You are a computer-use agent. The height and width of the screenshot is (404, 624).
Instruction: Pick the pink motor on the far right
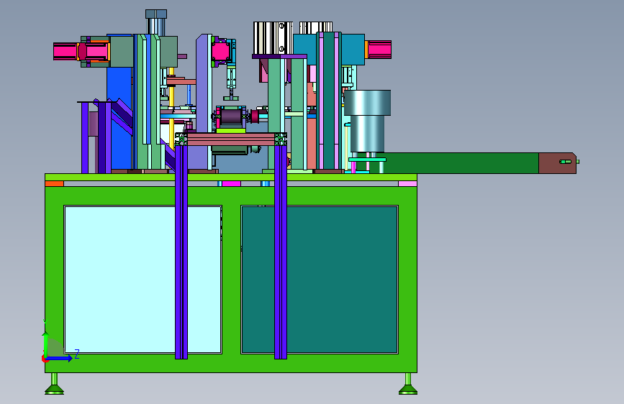[x=379, y=50]
